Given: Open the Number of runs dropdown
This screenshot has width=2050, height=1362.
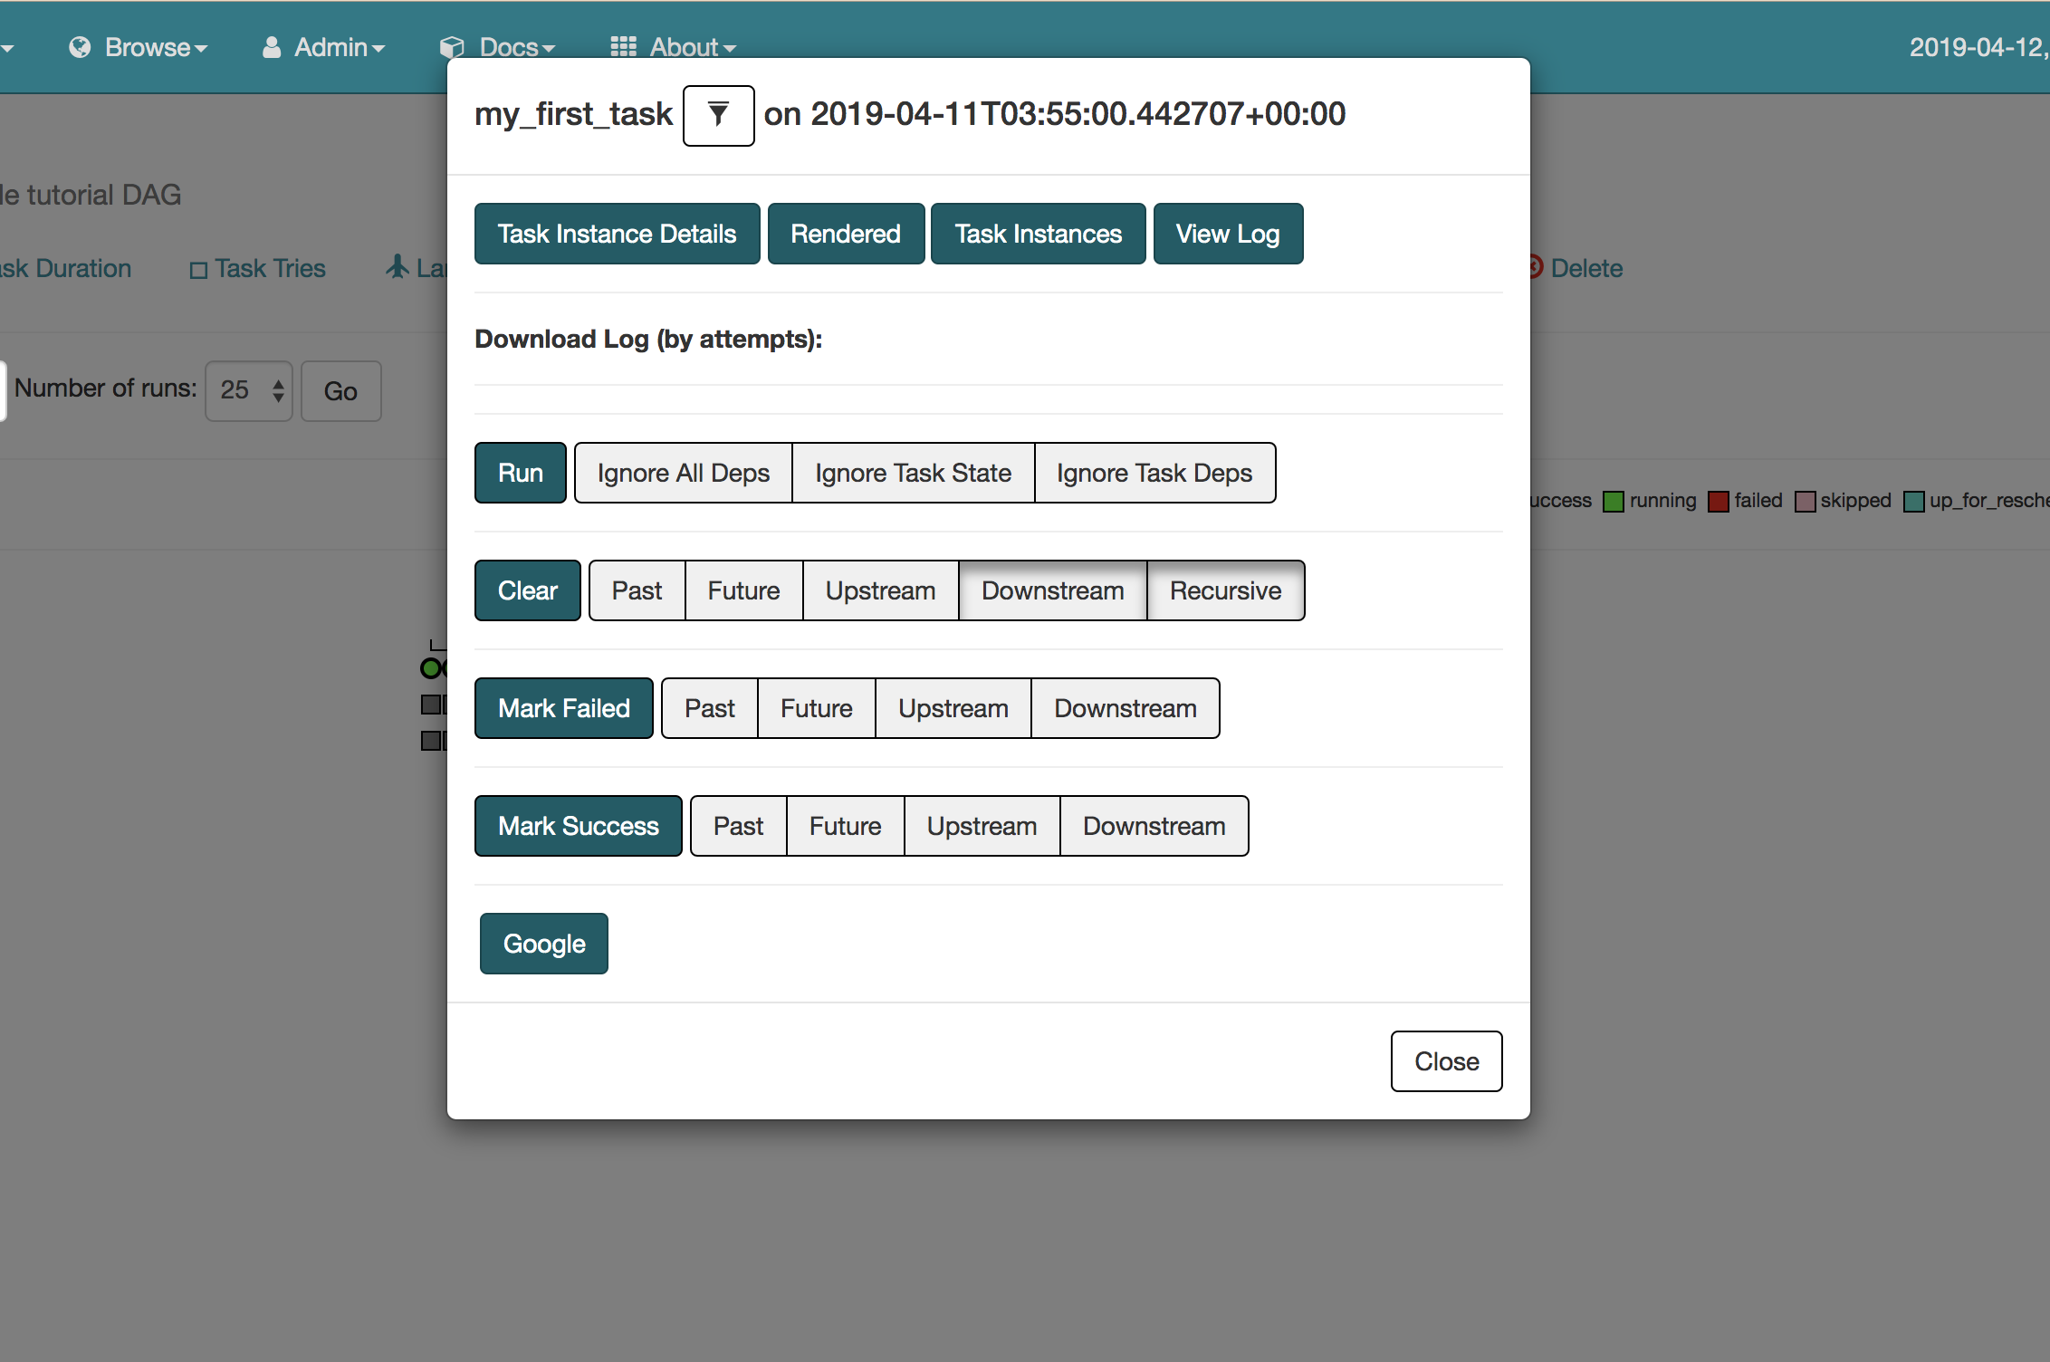Looking at the screenshot, I should pyautogui.click(x=249, y=390).
